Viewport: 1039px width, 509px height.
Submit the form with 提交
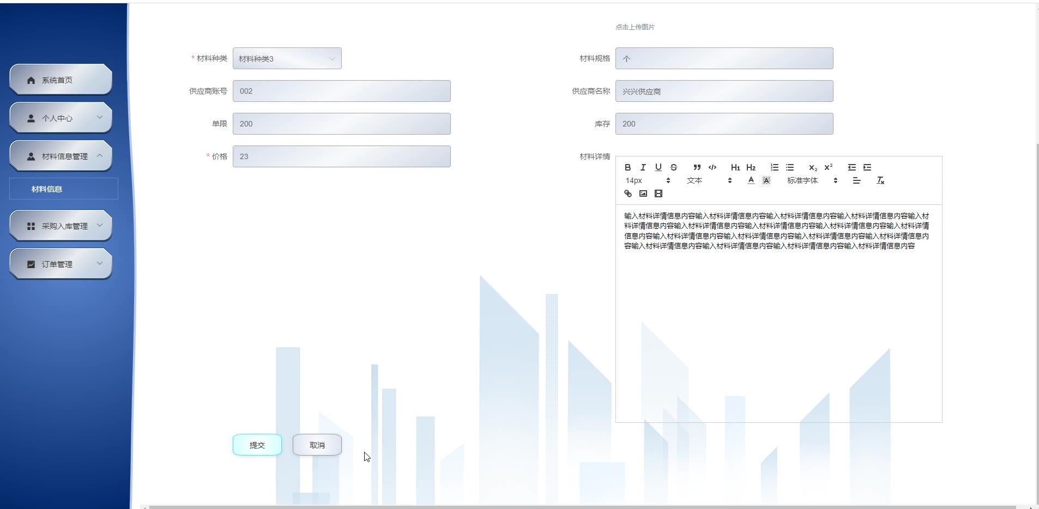257,445
